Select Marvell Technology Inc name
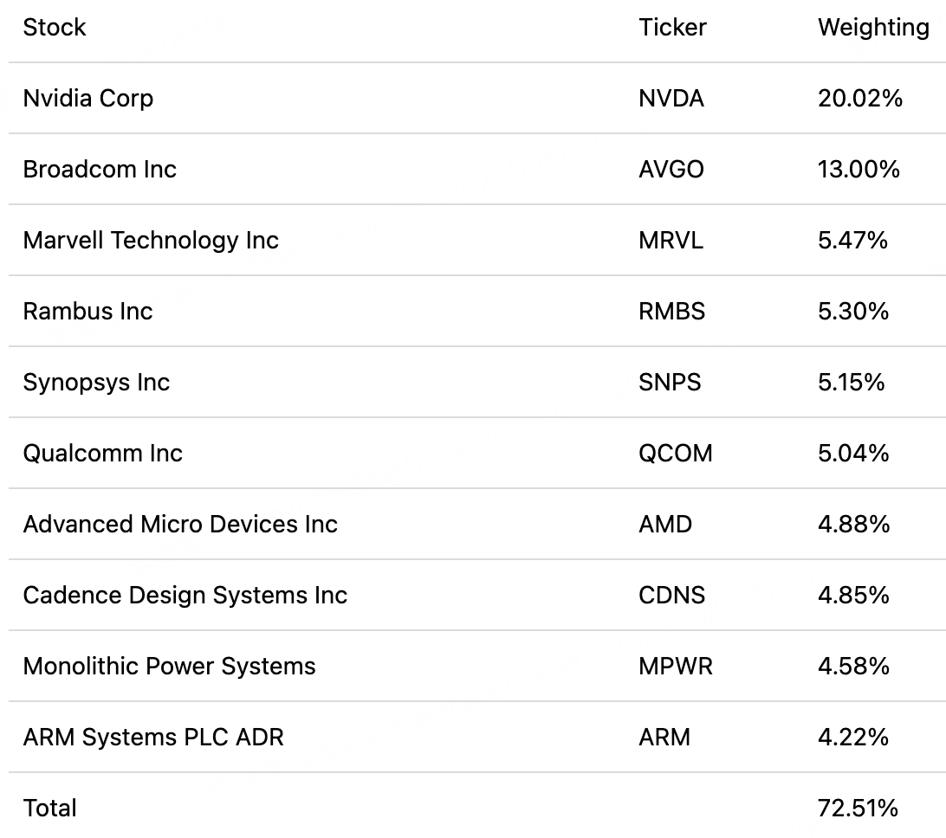Image resolution: width=946 pixels, height=838 pixels. [151, 241]
